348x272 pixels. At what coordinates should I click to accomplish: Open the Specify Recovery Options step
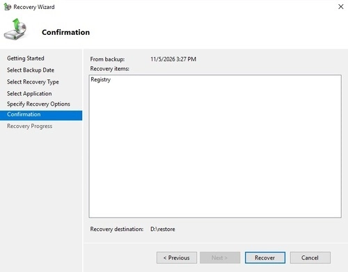(38, 104)
